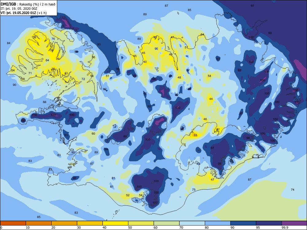Click the humidity value '52' near the south coast
Screen dimensions: 307x230
[128, 195]
